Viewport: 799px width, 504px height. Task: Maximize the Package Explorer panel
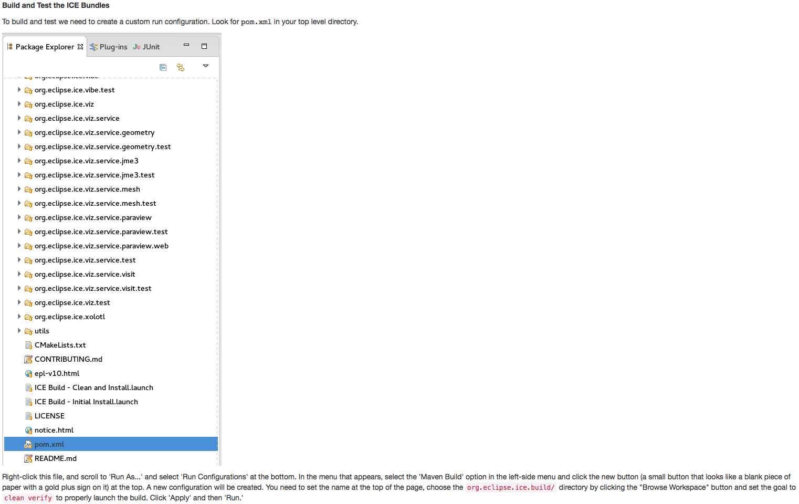click(204, 46)
